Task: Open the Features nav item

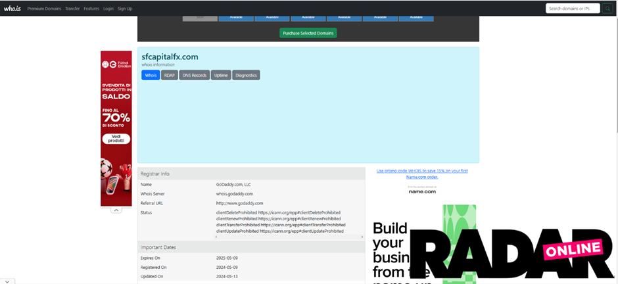Action: [x=91, y=9]
